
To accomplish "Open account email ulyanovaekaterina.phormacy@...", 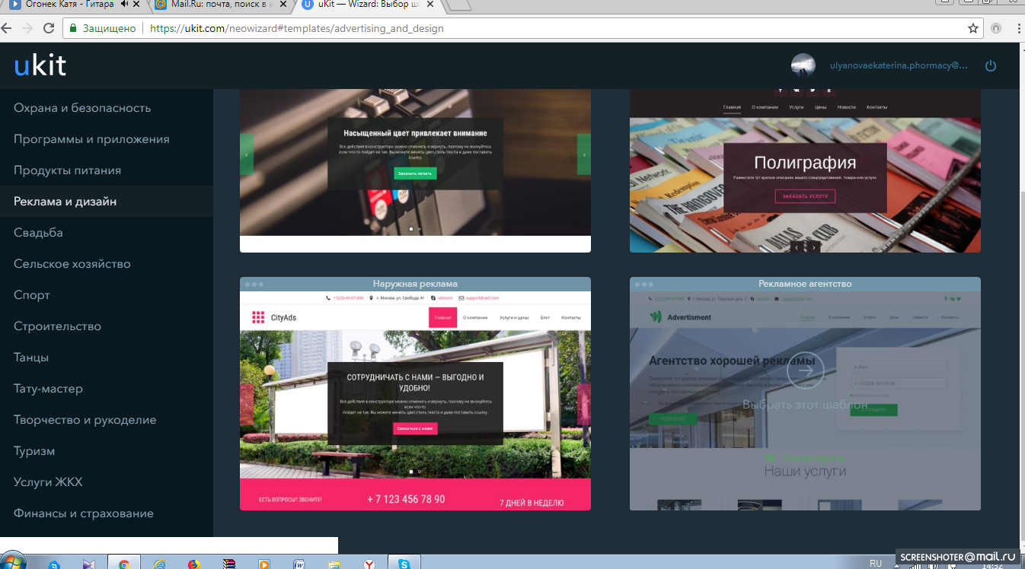I will point(899,66).
